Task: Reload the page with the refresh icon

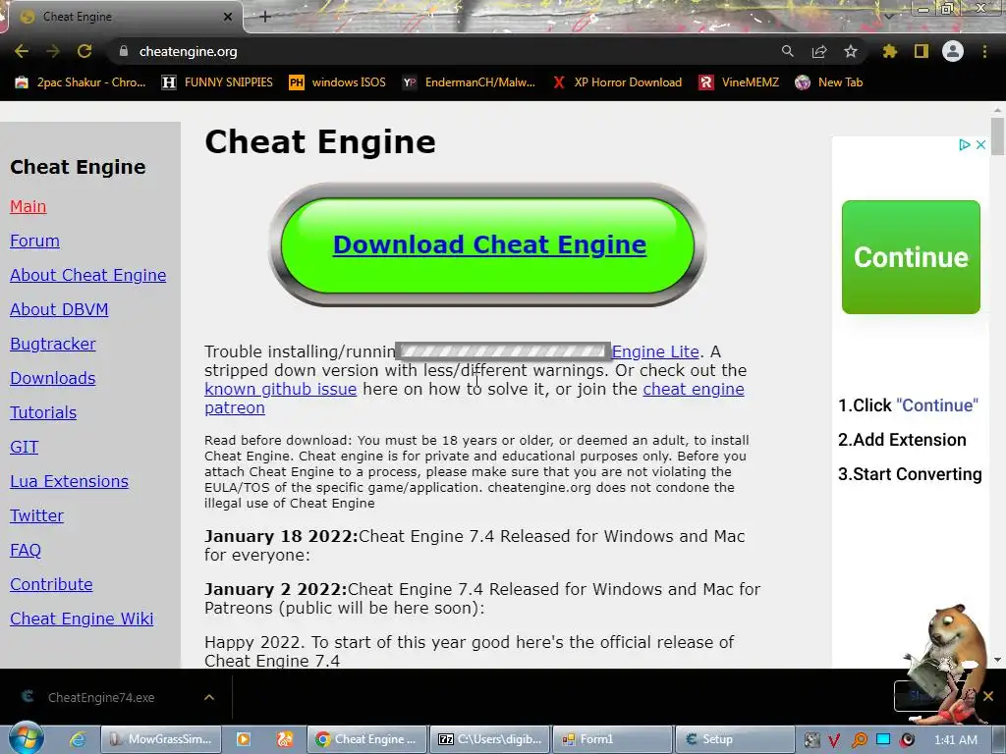Action: click(84, 51)
